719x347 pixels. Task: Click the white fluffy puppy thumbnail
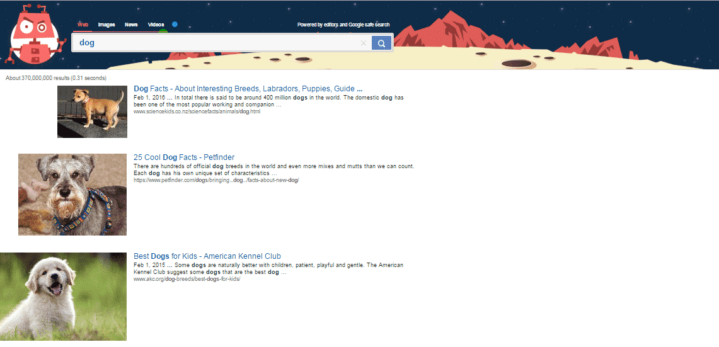(63, 296)
